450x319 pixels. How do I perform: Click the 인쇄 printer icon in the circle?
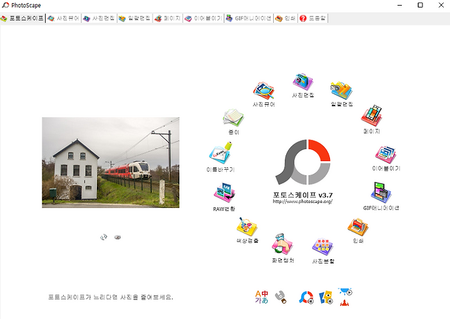pos(358,227)
